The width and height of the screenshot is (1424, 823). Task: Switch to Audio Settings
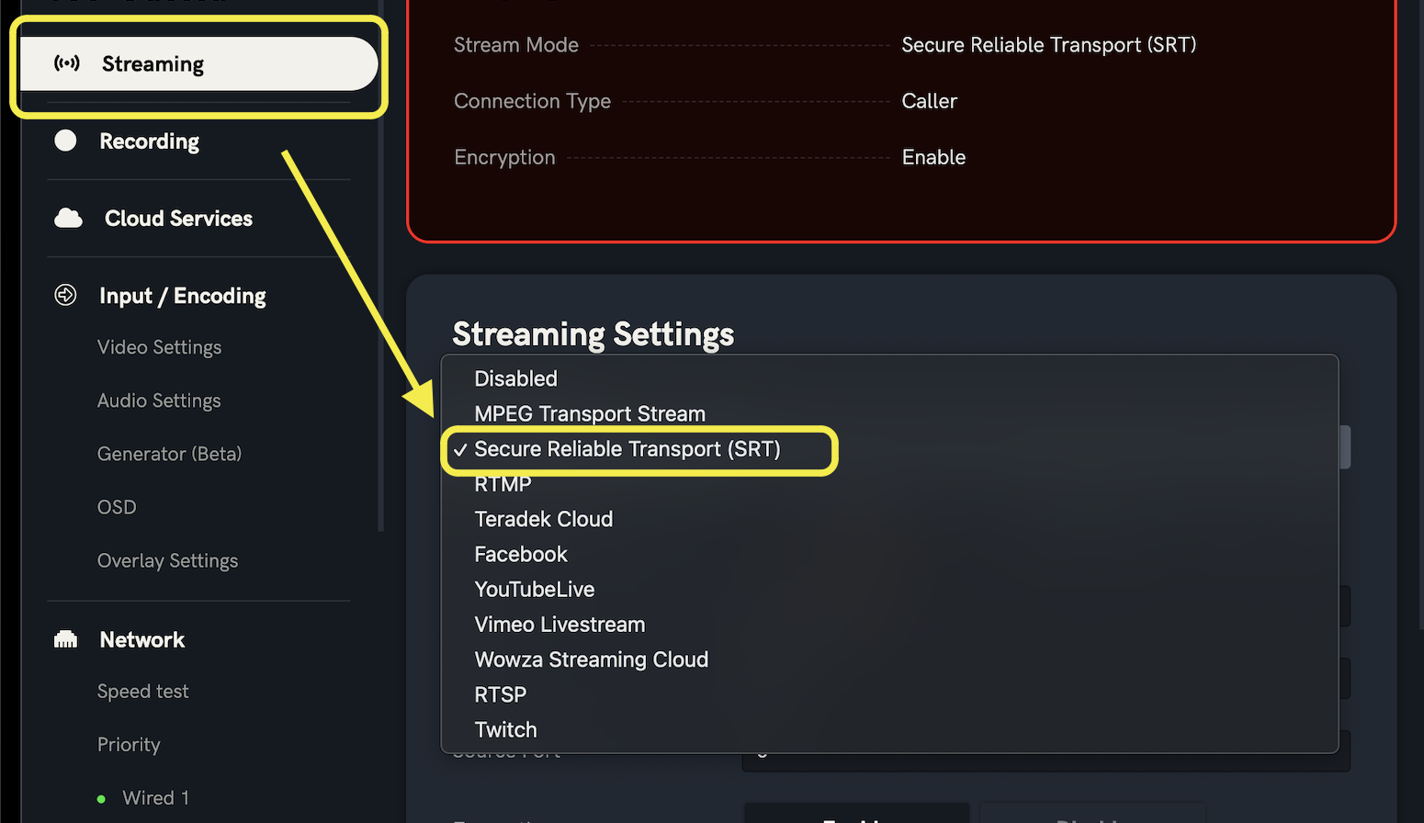(158, 400)
